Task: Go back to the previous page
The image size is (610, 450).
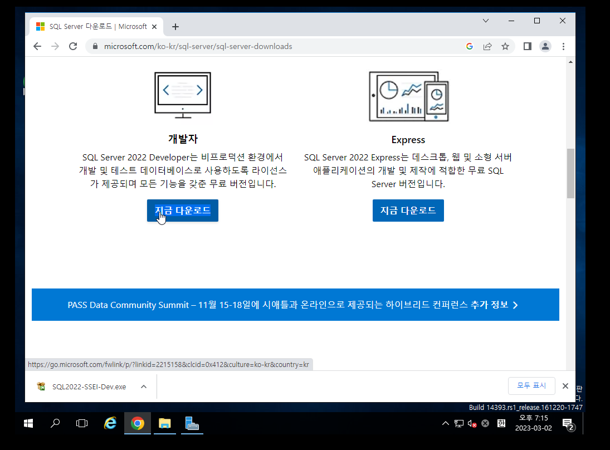Action: 37,46
